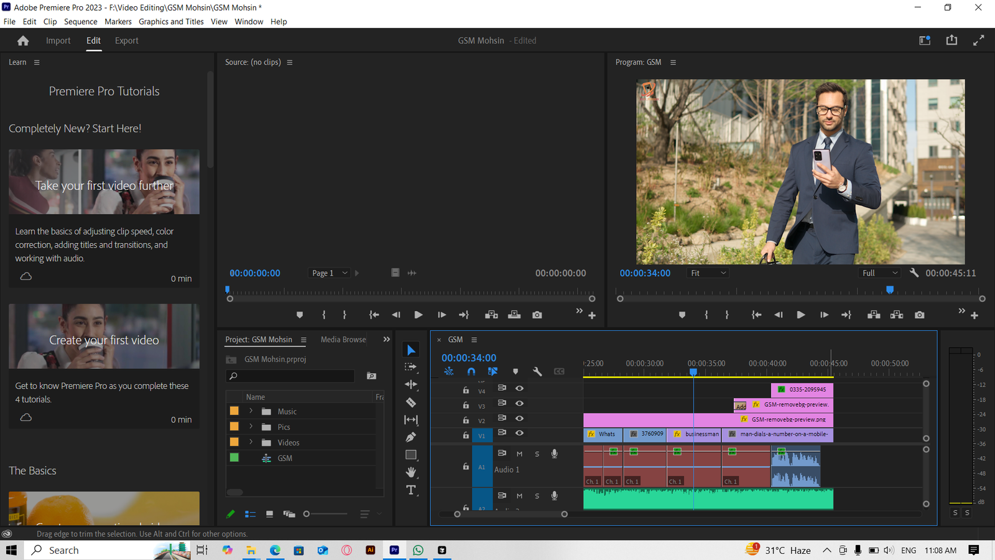Screen dimensions: 995x560
Task: Play the Program monitor
Action: [801, 315]
